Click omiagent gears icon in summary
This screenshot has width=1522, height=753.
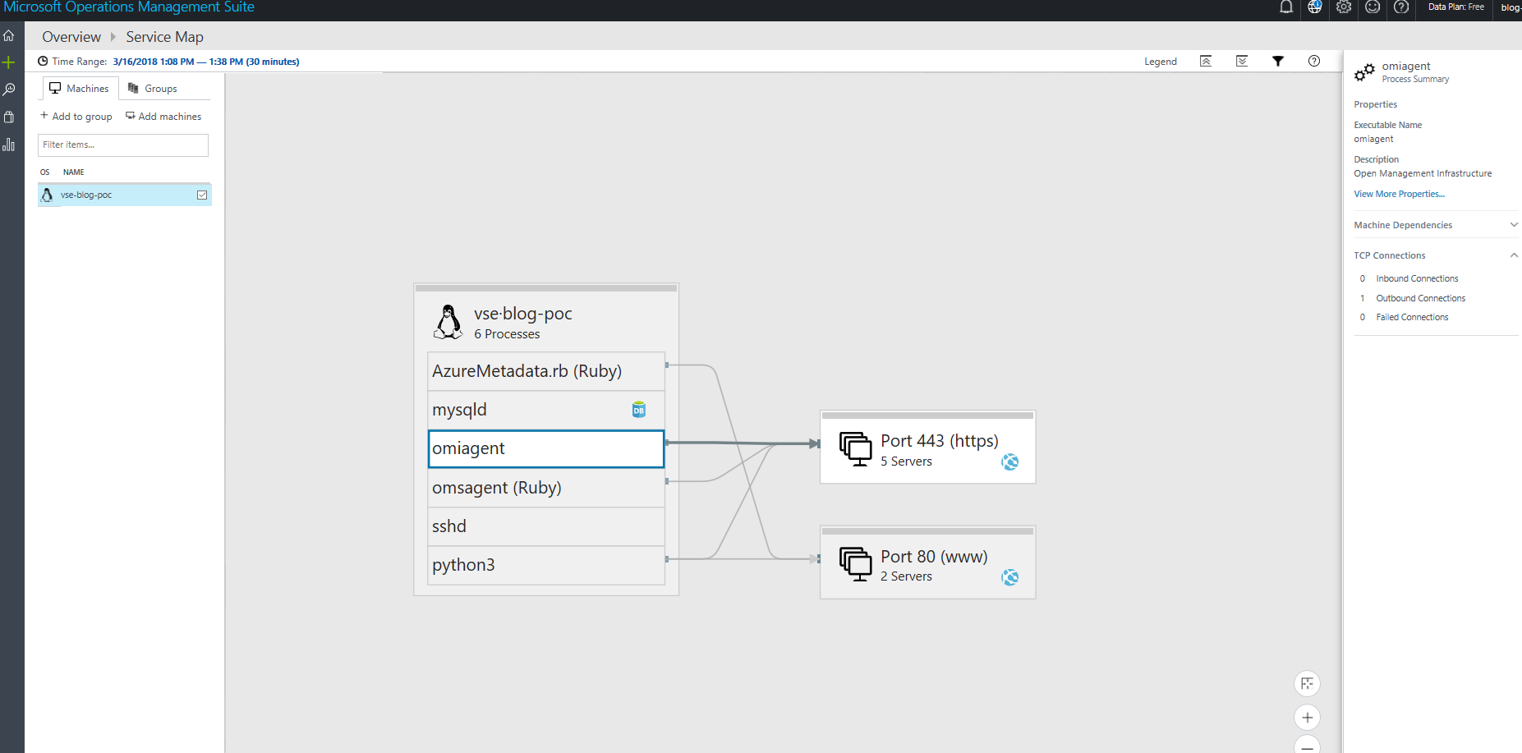[x=1364, y=72]
